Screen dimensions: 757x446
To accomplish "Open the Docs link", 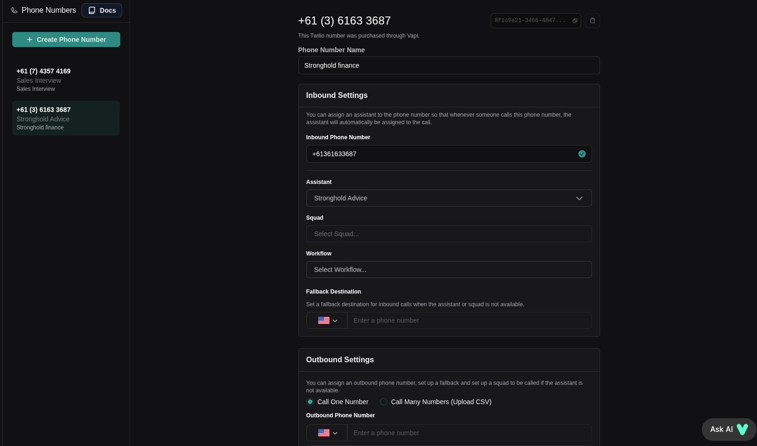I will (x=102, y=10).
